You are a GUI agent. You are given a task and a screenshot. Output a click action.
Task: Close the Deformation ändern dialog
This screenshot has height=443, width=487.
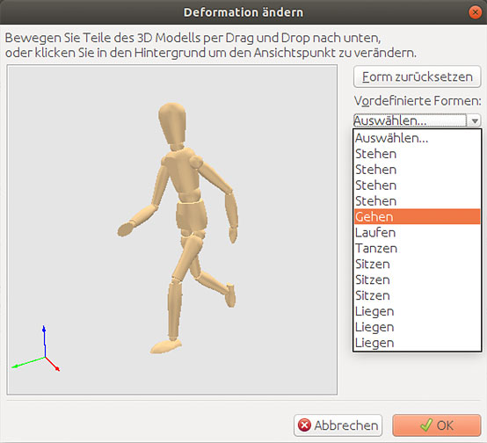[475, 12]
